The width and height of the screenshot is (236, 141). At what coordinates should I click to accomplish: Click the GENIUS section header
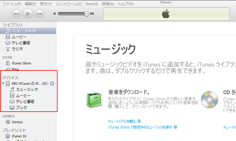coord(8,116)
